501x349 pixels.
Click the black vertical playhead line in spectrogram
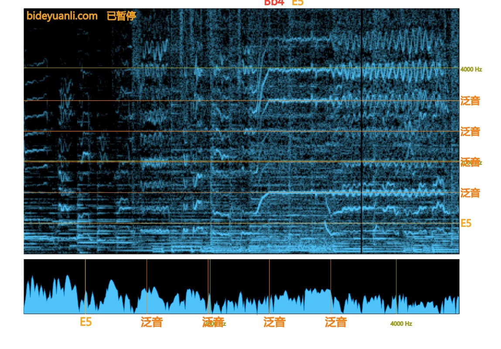point(361,131)
